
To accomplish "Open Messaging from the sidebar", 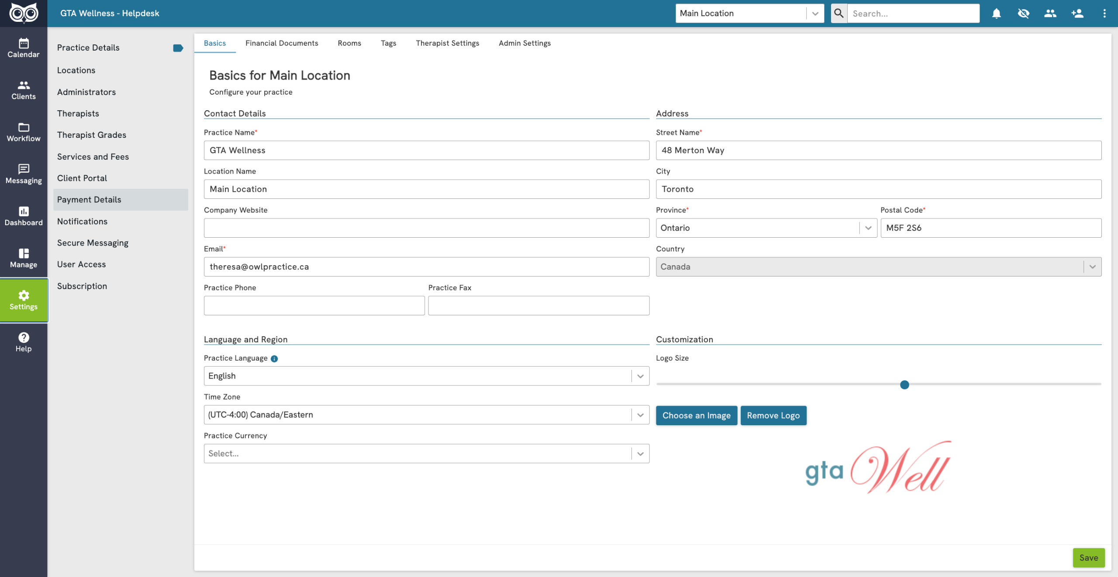I will tap(24, 174).
